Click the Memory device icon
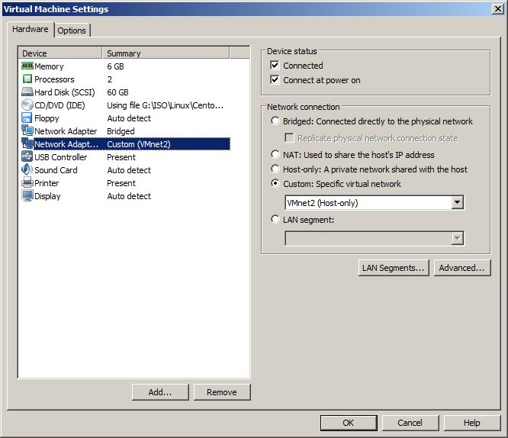Image resolution: width=508 pixels, height=438 pixels. point(27,66)
